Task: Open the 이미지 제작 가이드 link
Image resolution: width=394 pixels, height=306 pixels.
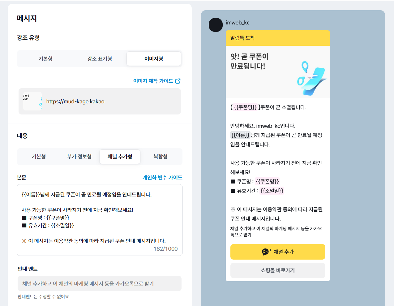Action: pyautogui.click(x=153, y=81)
